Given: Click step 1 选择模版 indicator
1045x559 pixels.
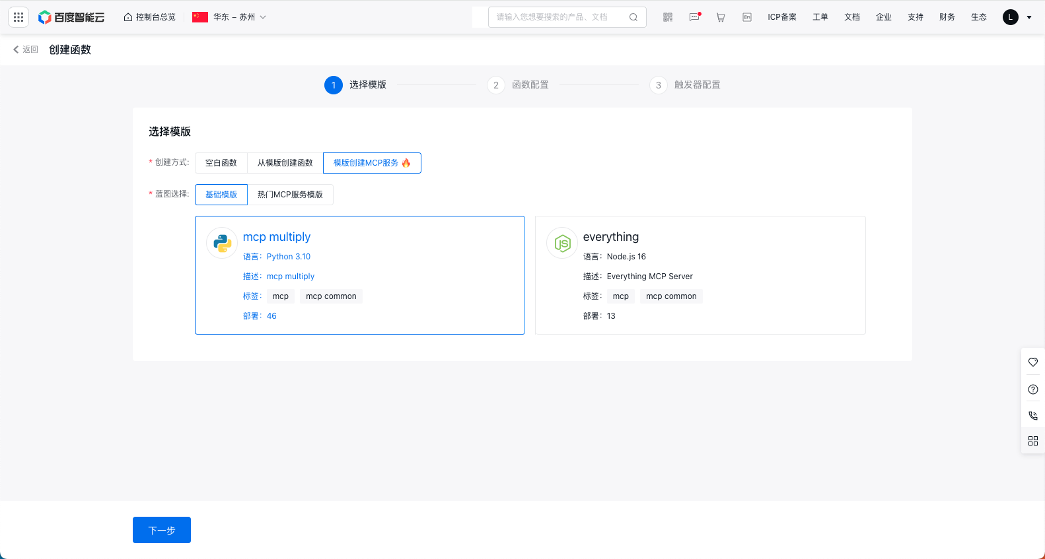Looking at the screenshot, I should click(x=355, y=85).
